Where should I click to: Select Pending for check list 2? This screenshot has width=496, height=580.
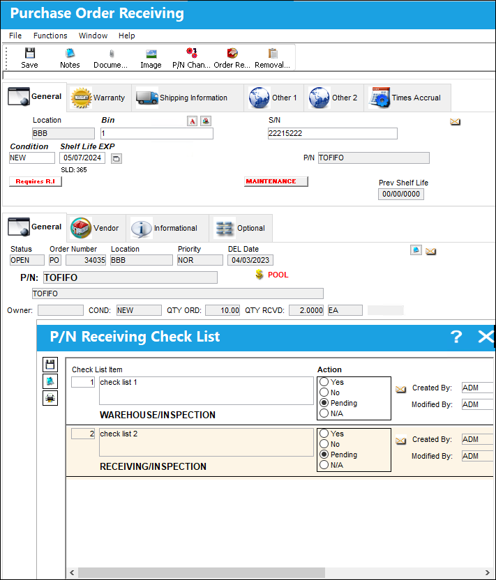[x=324, y=454]
